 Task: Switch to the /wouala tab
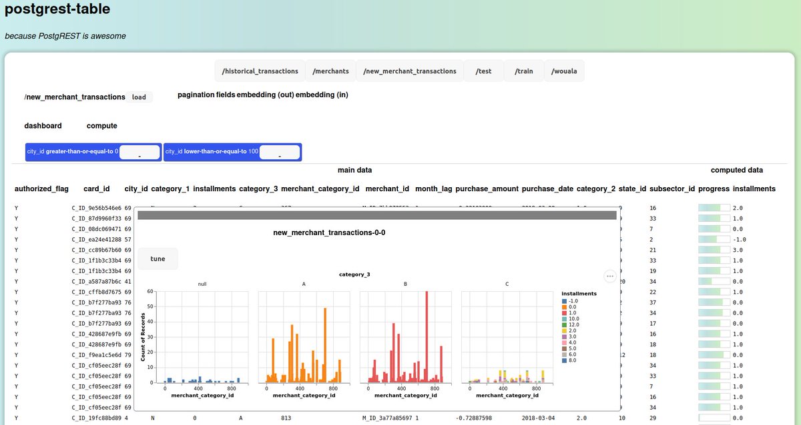click(x=565, y=71)
